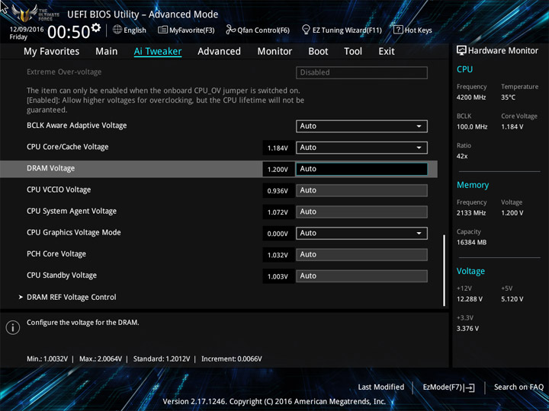The width and height of the screenshot is (549, 411).
Task: Click Memory Capacity 16384 MB value
Action: (471, 242)
